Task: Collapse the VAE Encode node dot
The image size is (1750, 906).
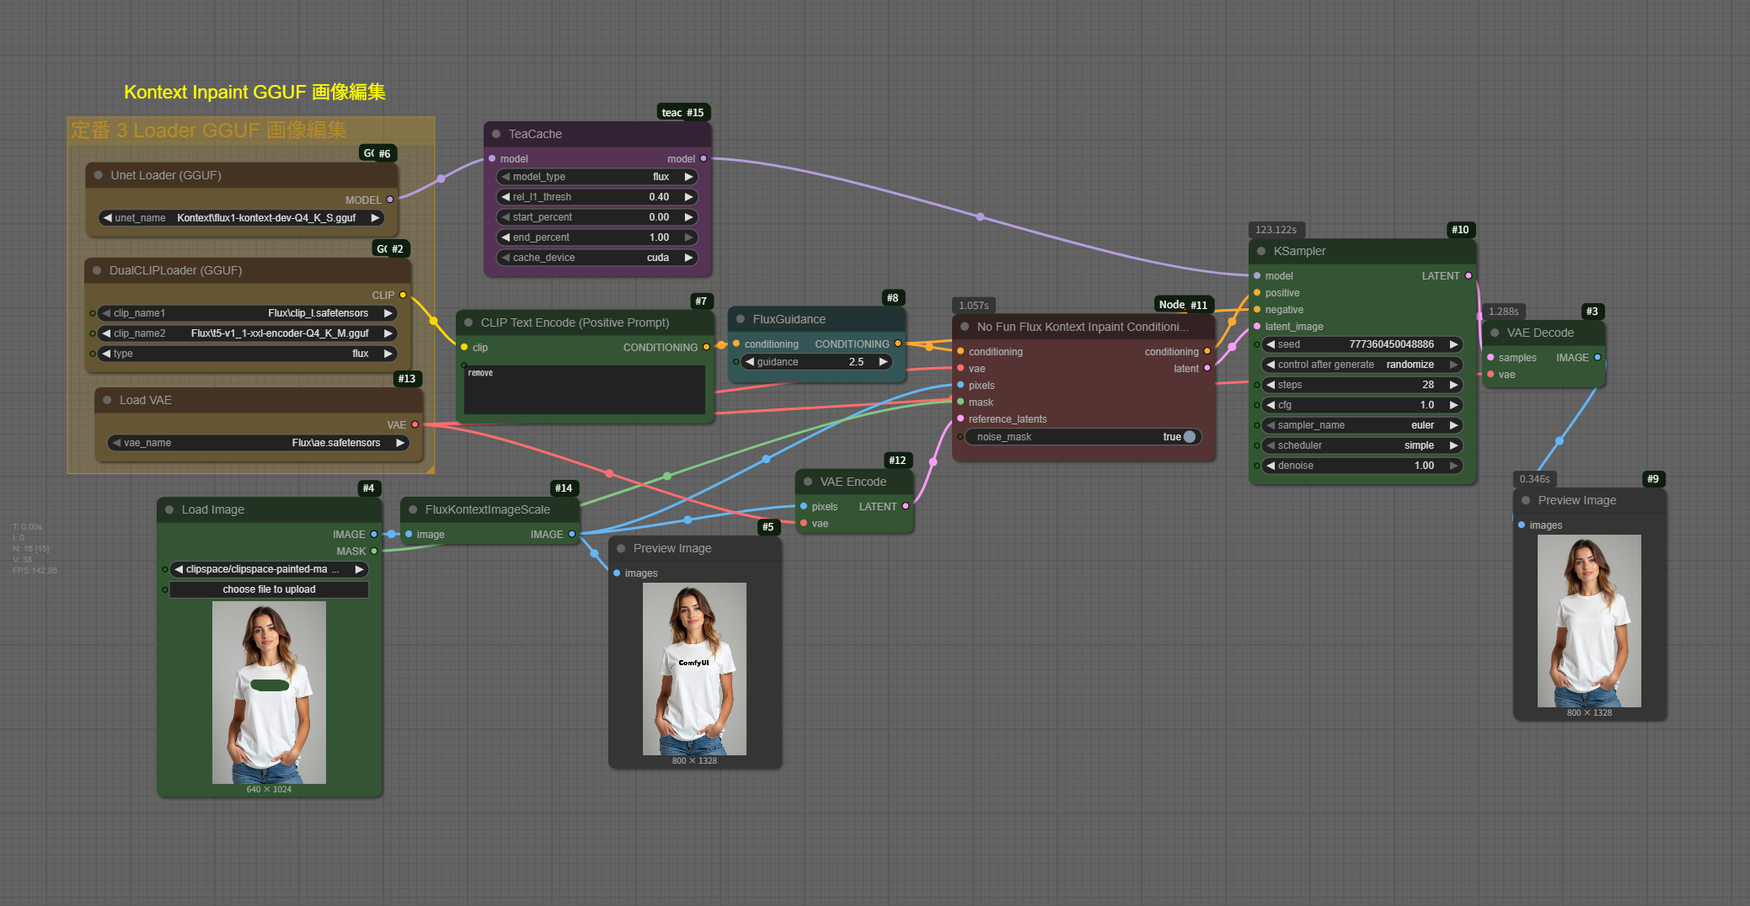Action: [x=808, y=482]
